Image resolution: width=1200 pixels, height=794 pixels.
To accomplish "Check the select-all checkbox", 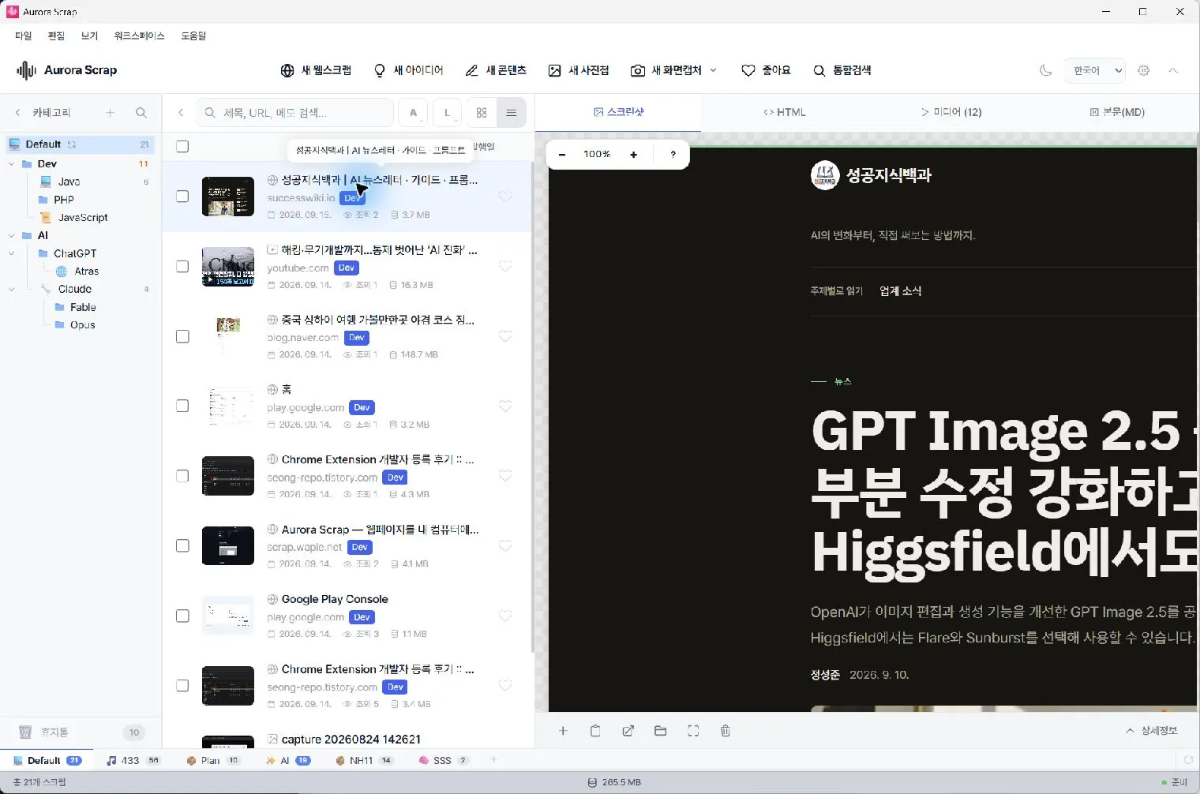I will (182, 146).
